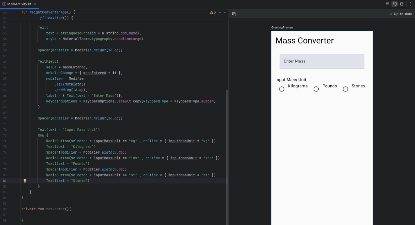The image size is (415, 225).
Task: Switch to Design-only preview view
Action: pos(402,4)
